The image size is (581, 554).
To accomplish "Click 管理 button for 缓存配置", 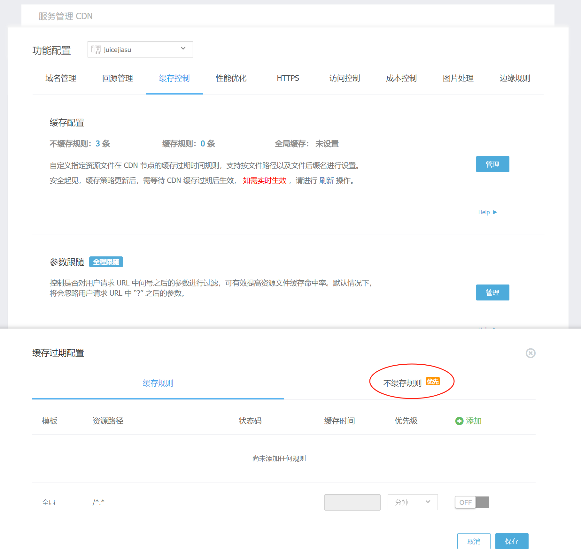I will pos(492,164).
